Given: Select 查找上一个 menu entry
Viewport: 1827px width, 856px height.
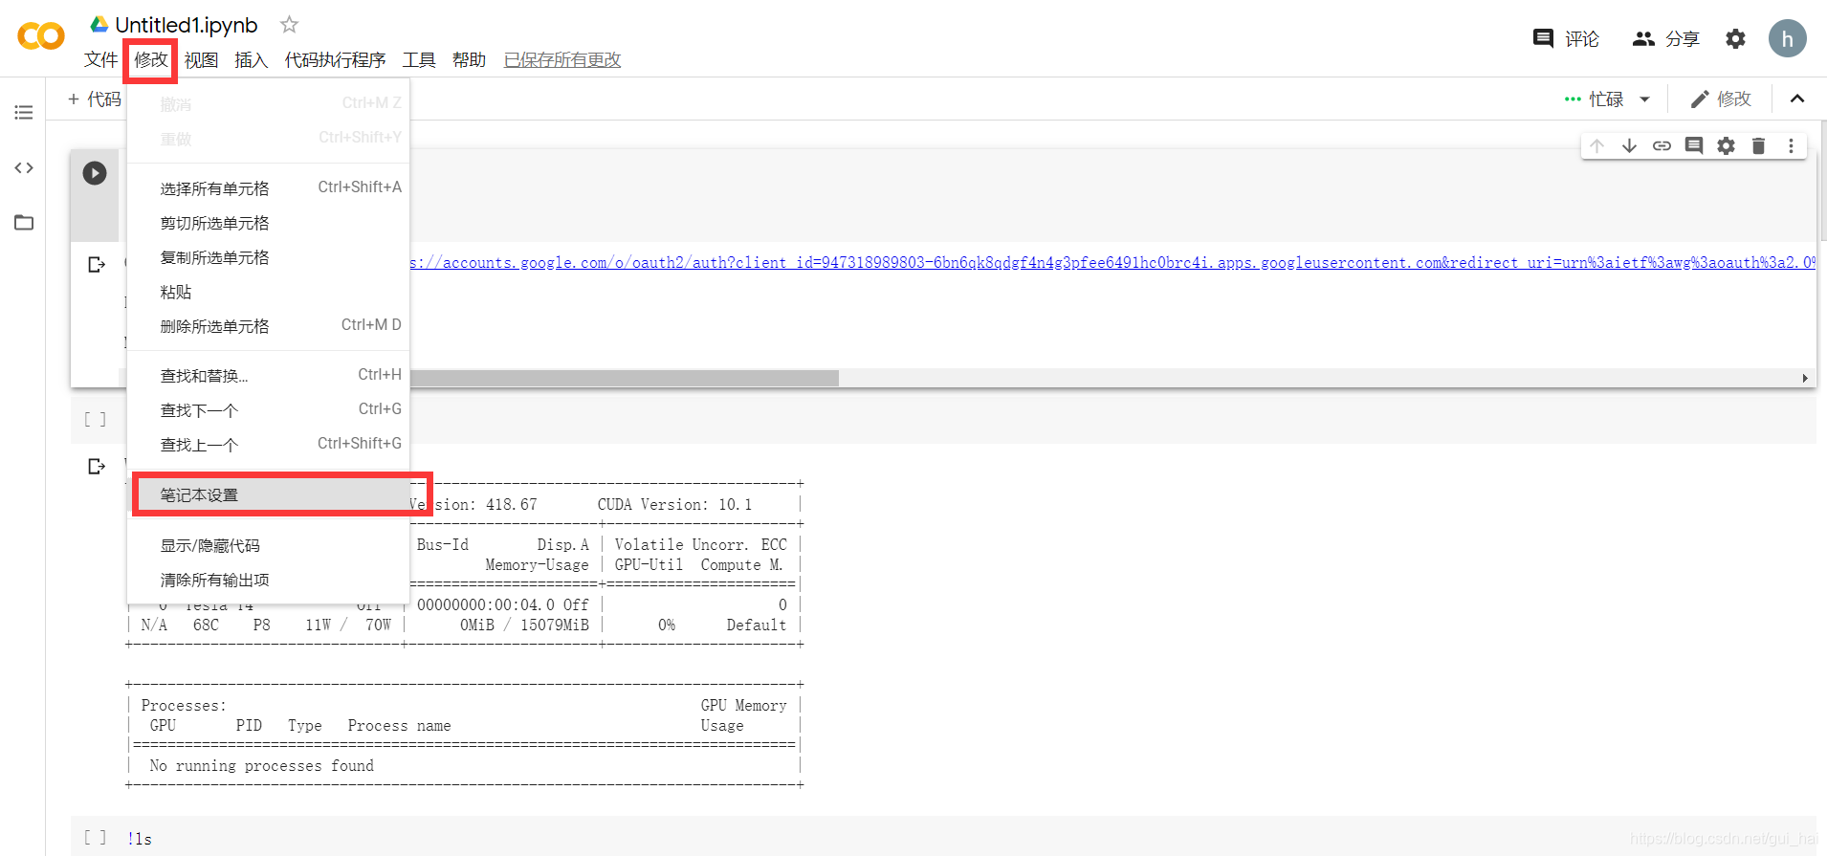Looking at the screenshot, I should point(269,445).
